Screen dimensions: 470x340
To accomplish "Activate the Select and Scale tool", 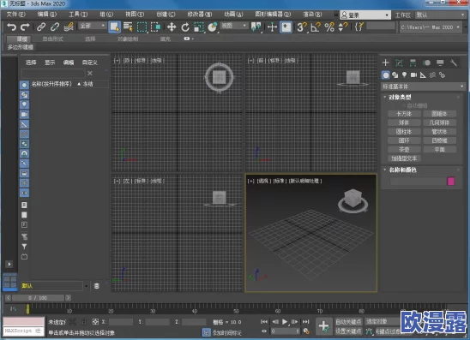I will [199, 27].
